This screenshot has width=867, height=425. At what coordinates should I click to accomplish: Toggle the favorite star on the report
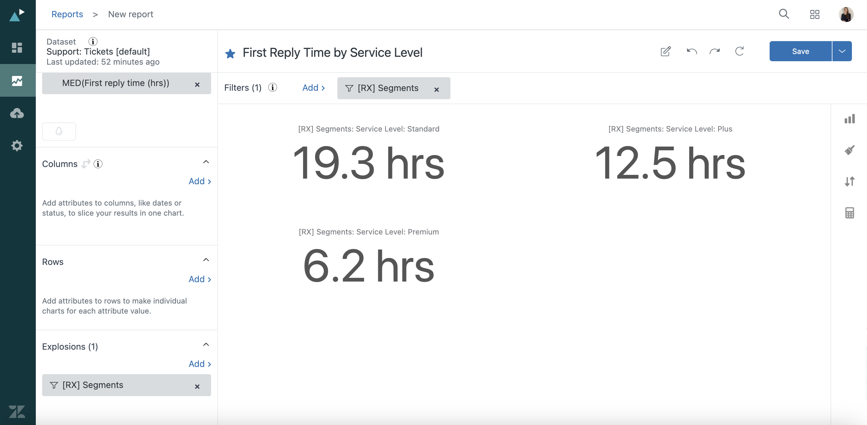click(x=230, y=53)
